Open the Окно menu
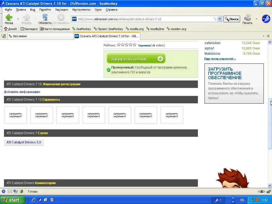272x204 pixels. tap(98, 10)
